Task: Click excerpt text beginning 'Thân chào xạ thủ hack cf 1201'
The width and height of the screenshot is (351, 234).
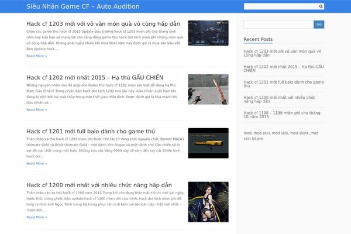Action: point(105,147)
